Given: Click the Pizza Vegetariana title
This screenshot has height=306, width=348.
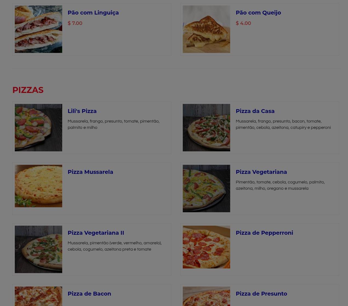Looking at the screenshot, I should click(261, 172).
